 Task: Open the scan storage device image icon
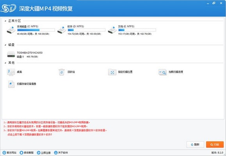11,84
